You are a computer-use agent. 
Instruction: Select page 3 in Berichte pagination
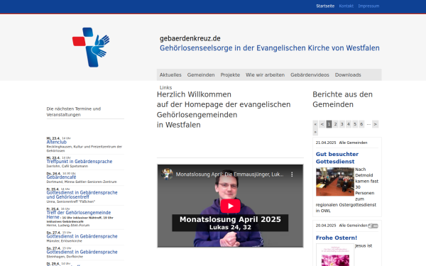[342, 124]
